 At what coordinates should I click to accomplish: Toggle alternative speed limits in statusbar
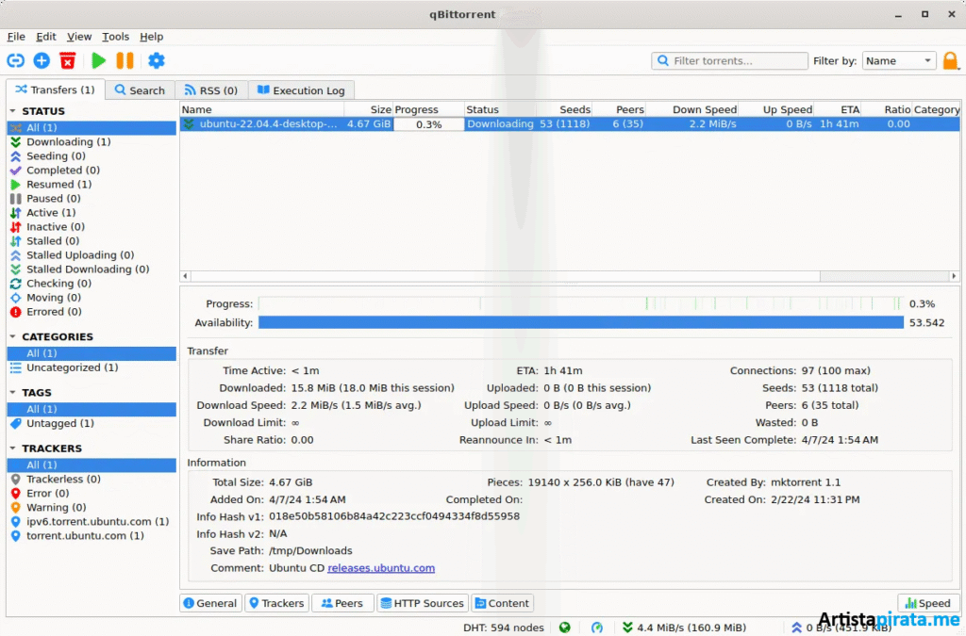(x=596, y=627)
